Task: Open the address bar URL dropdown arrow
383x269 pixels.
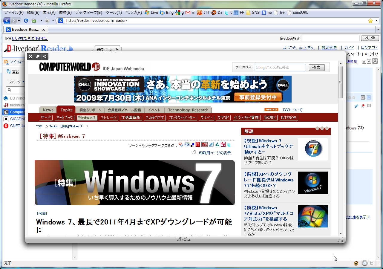Action: [376, 21]
